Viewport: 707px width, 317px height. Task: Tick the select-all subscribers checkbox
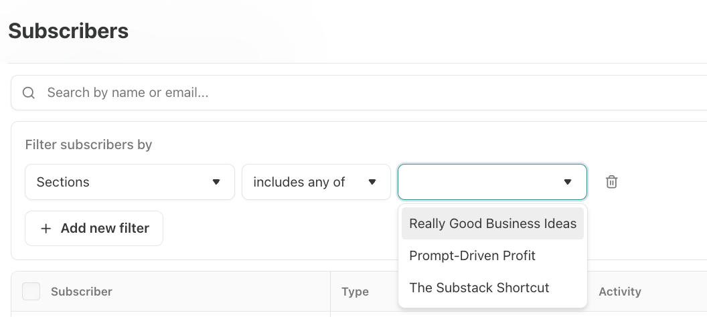click(31, 292)
